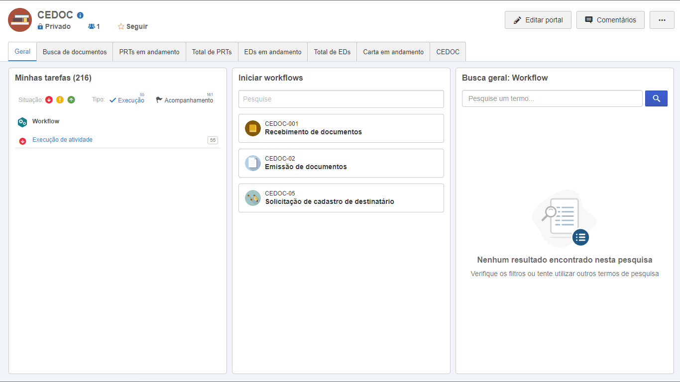Click the CEDOC-02 Emissão de documentos icon
Screen dimensions: 680x382
tap(253, 163)
